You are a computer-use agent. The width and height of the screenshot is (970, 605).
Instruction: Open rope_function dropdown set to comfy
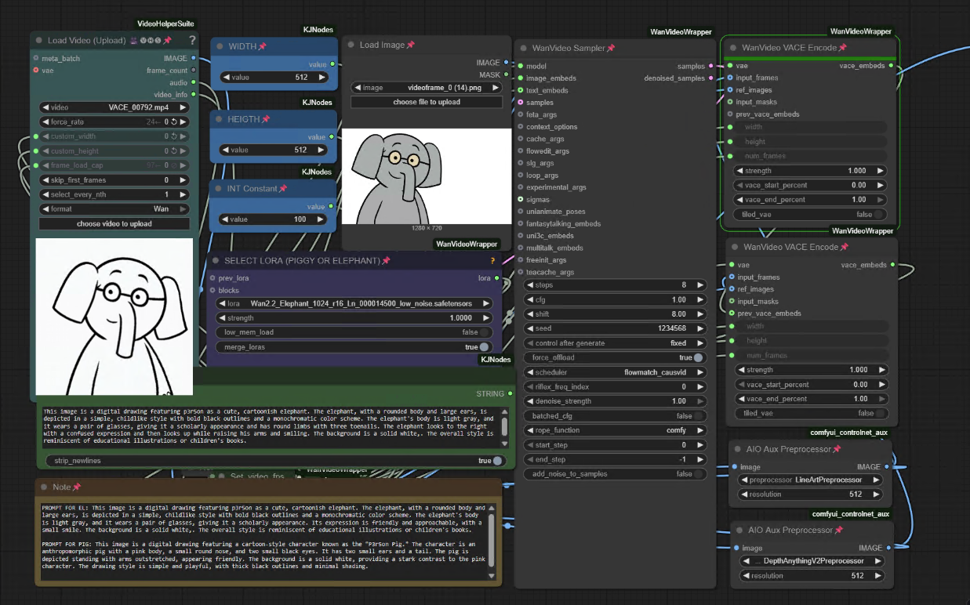click(x=615, y=430)
